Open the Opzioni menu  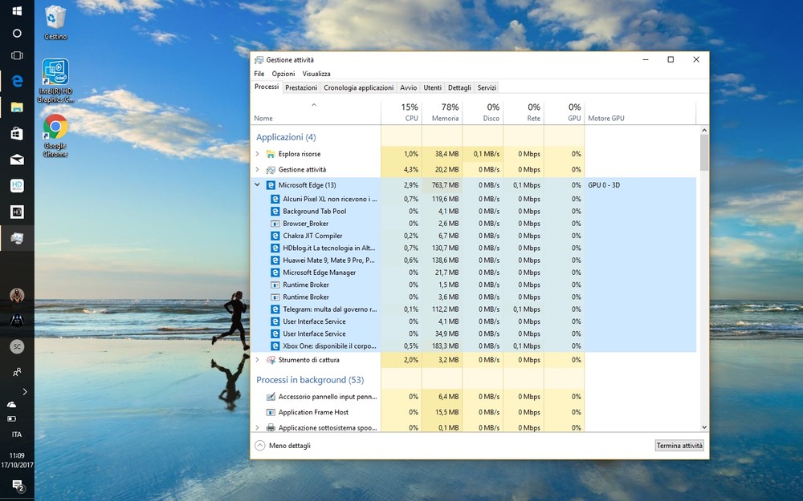coord(283,74)
